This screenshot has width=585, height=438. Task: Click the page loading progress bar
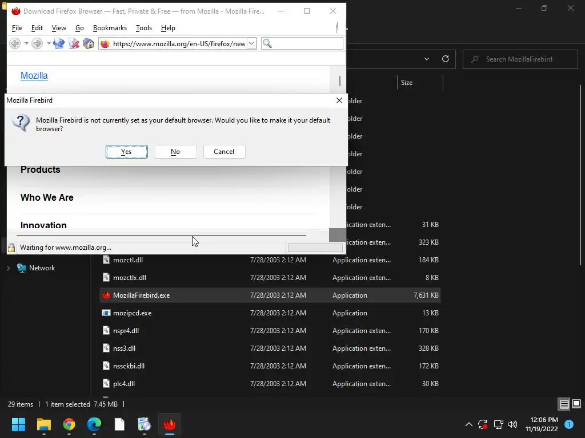[315, 248]
